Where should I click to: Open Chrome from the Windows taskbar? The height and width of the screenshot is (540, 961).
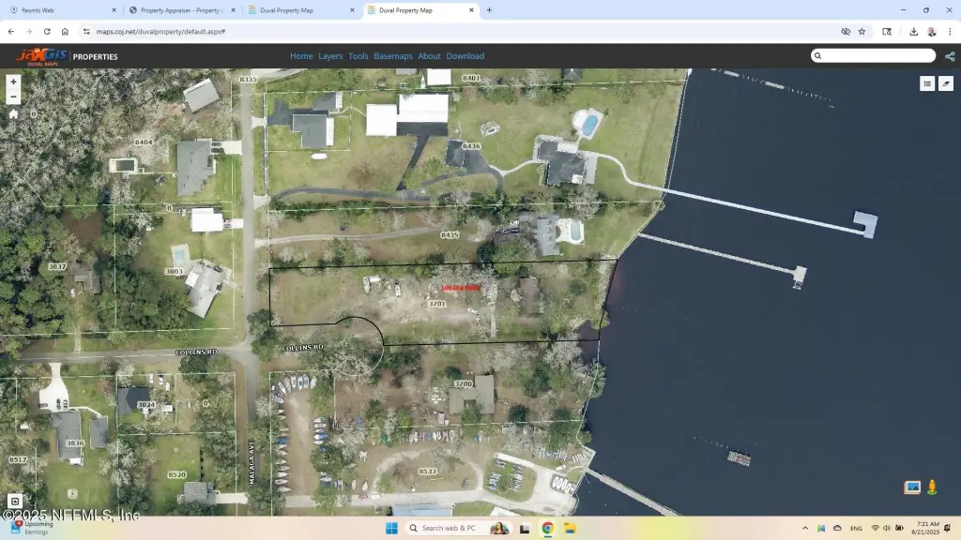(547, 528)
